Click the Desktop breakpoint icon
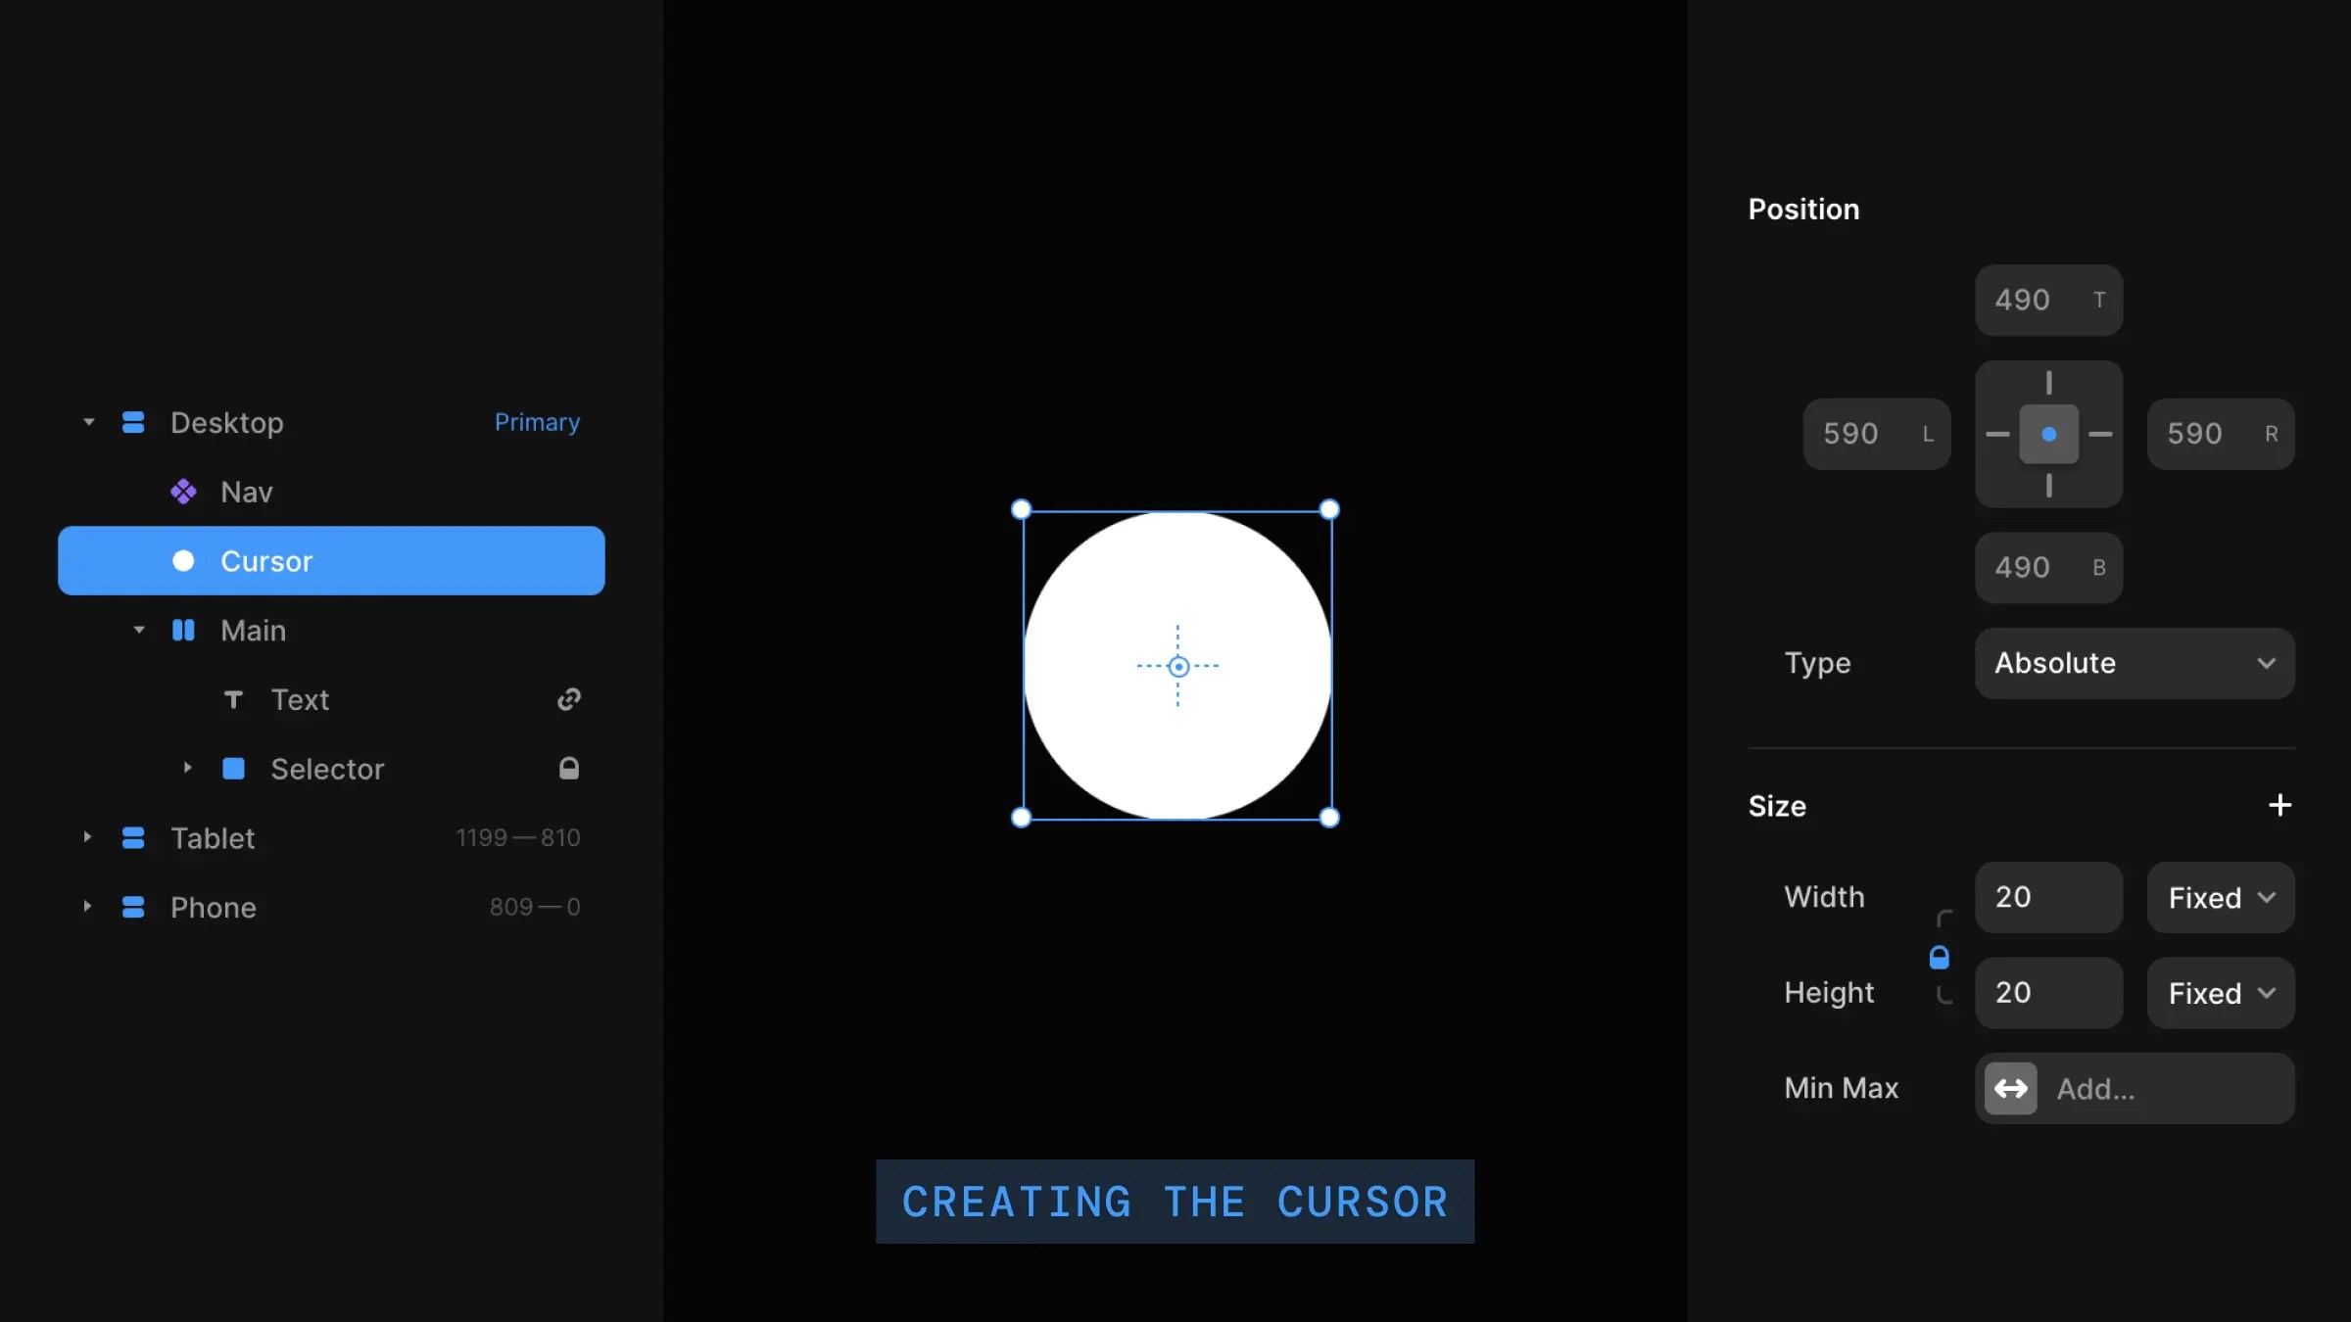Viewport: 2351px width, 1322px height. (132, 422)
